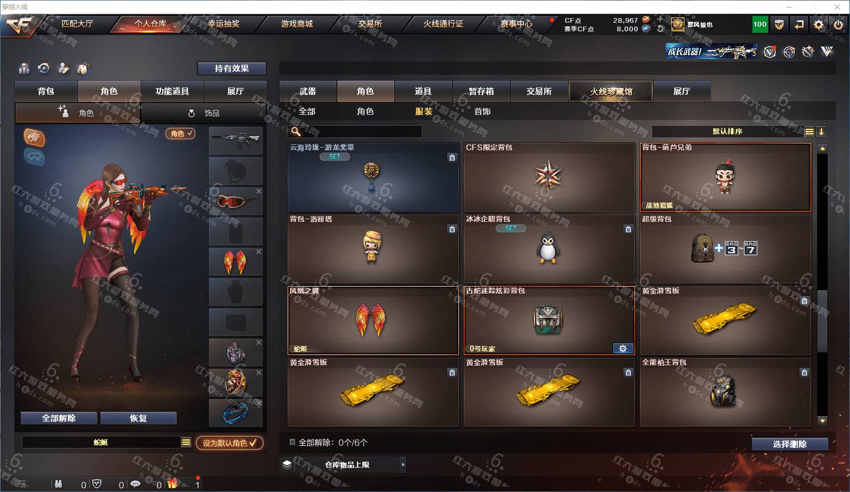Open the ranking stats bar-chart icon
850x492 pixels.
pyautogui.click(x=24, y=68)
